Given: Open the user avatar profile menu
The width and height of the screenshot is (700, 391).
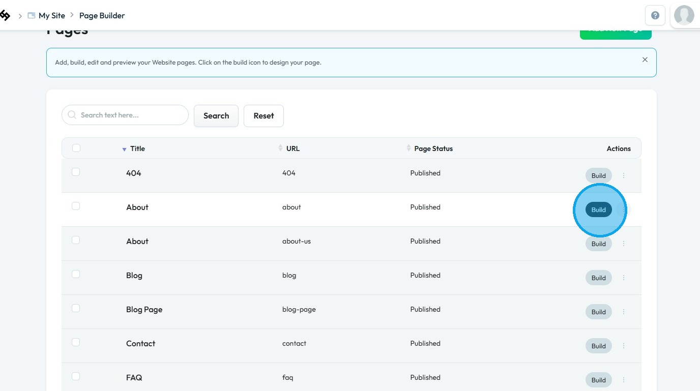Looking at the screenshot, I should click(684, 15).
